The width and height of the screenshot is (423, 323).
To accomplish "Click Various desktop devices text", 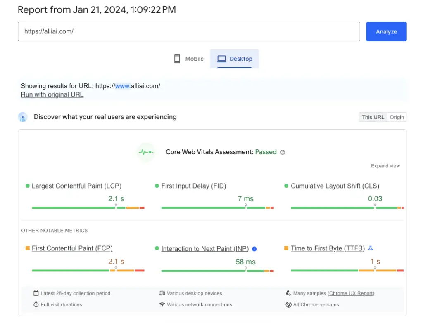I will (x=194, y=293).
